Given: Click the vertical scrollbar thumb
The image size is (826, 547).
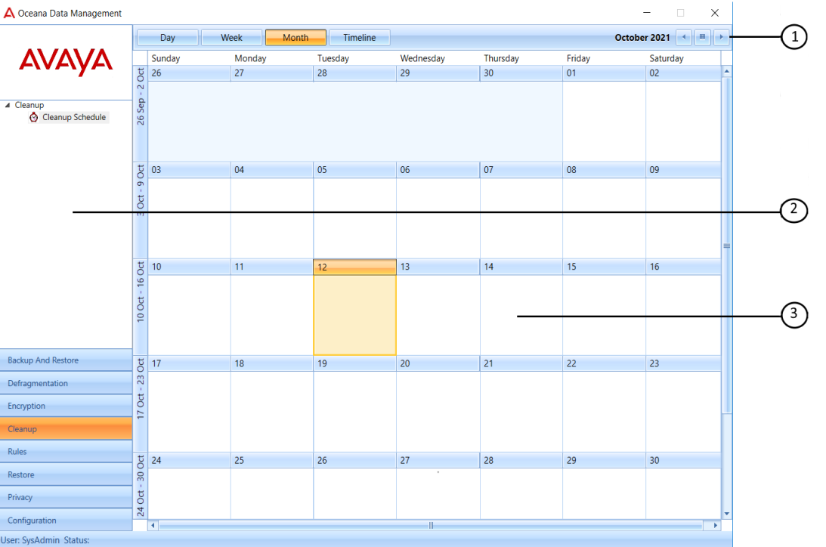Looking at the screenshot, I should point(726,246).
